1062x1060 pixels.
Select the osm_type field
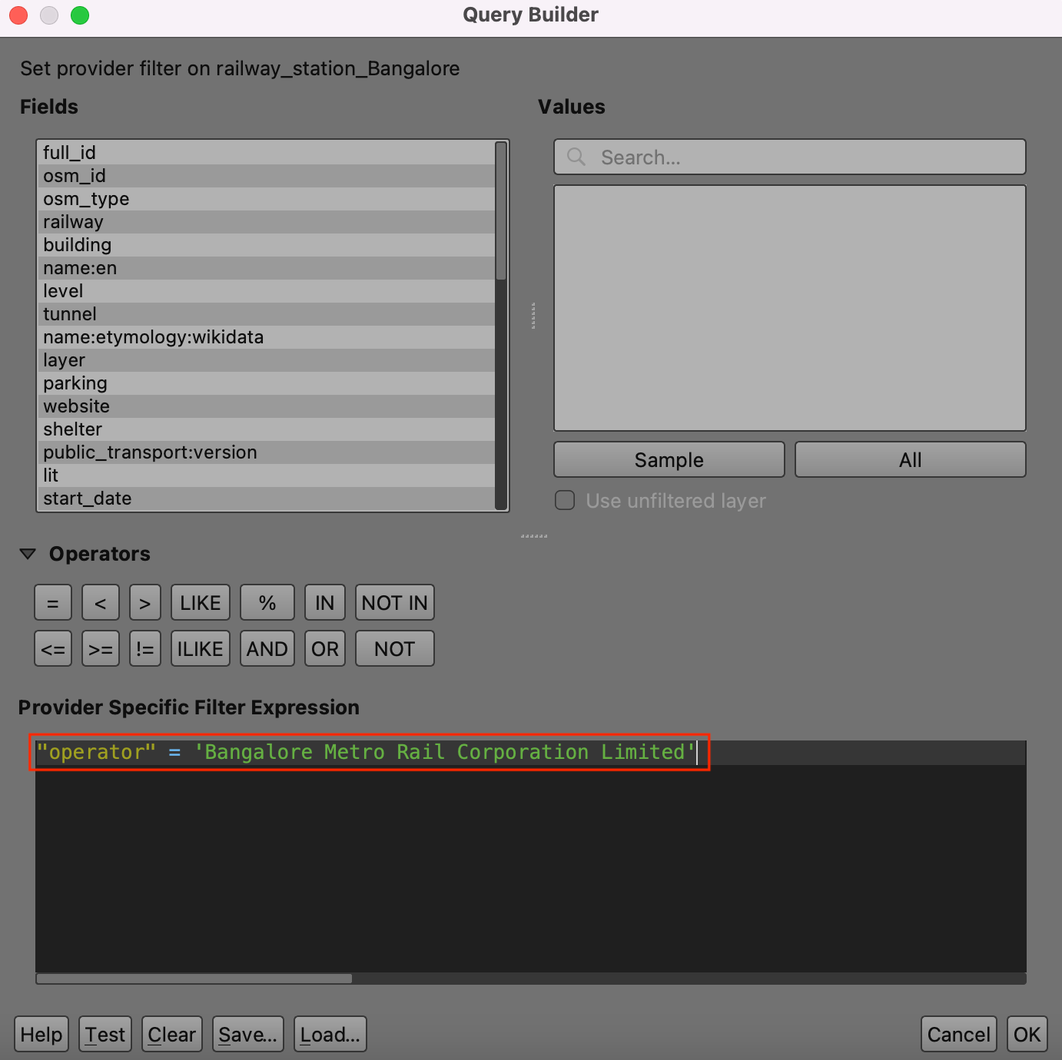(x=266, y=199)
